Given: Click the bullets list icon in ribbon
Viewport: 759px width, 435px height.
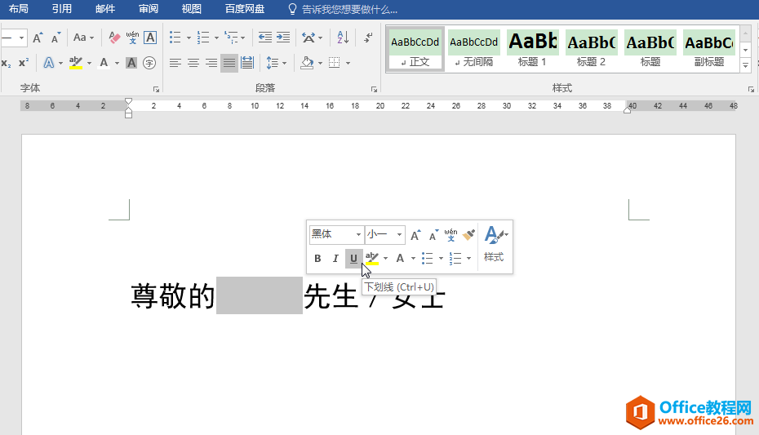Looking at the screenshot, I should 175,38.
